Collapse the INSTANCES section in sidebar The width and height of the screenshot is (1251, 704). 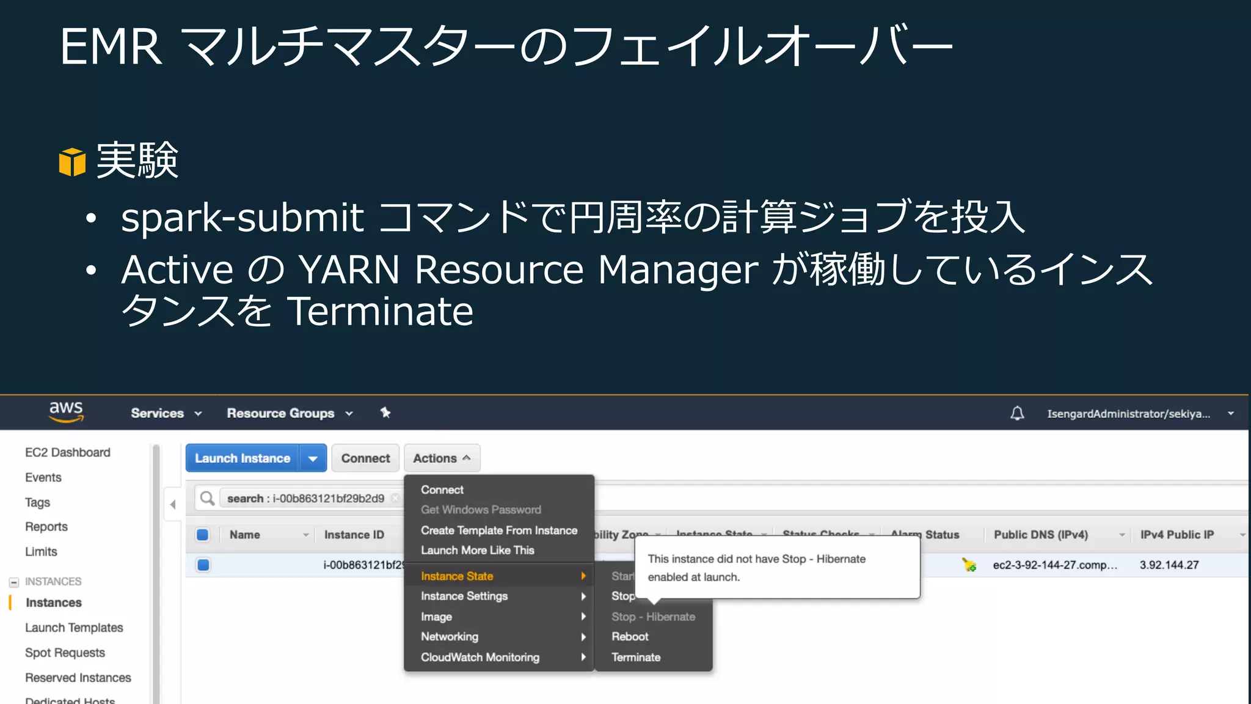(13, 582)
